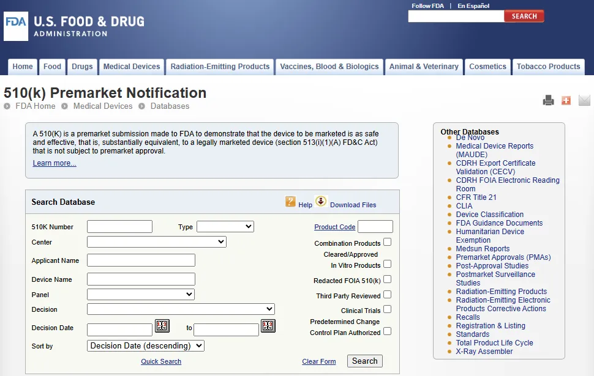Open the Type dropdown
Screen dimensions: 594x376
225,227
